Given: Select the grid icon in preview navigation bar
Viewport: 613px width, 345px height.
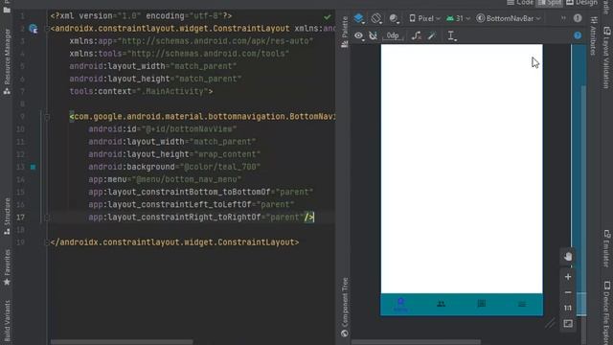Looking at the screenshot, I should click(x=482, y=304).
